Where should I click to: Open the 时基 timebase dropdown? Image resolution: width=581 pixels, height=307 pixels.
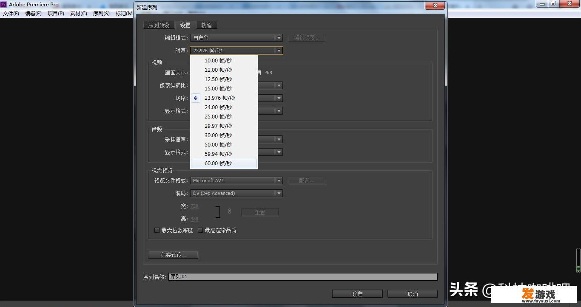236,51
